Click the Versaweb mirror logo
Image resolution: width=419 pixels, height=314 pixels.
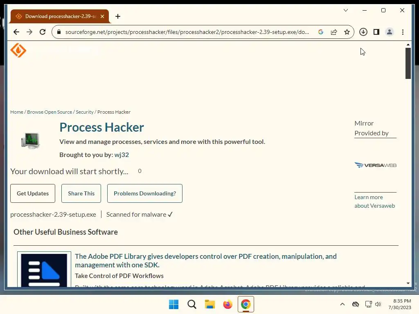[376, 165]
